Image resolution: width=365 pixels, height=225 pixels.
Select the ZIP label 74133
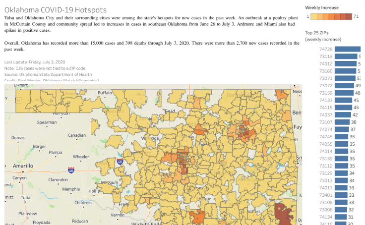pyautogui.click(x=326, y=100)
